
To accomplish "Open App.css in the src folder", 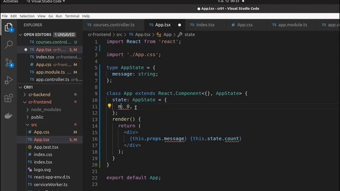I will [x=50, y=132].
